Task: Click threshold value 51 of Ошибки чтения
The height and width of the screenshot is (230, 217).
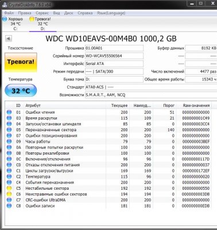Action: pos(172,112)
